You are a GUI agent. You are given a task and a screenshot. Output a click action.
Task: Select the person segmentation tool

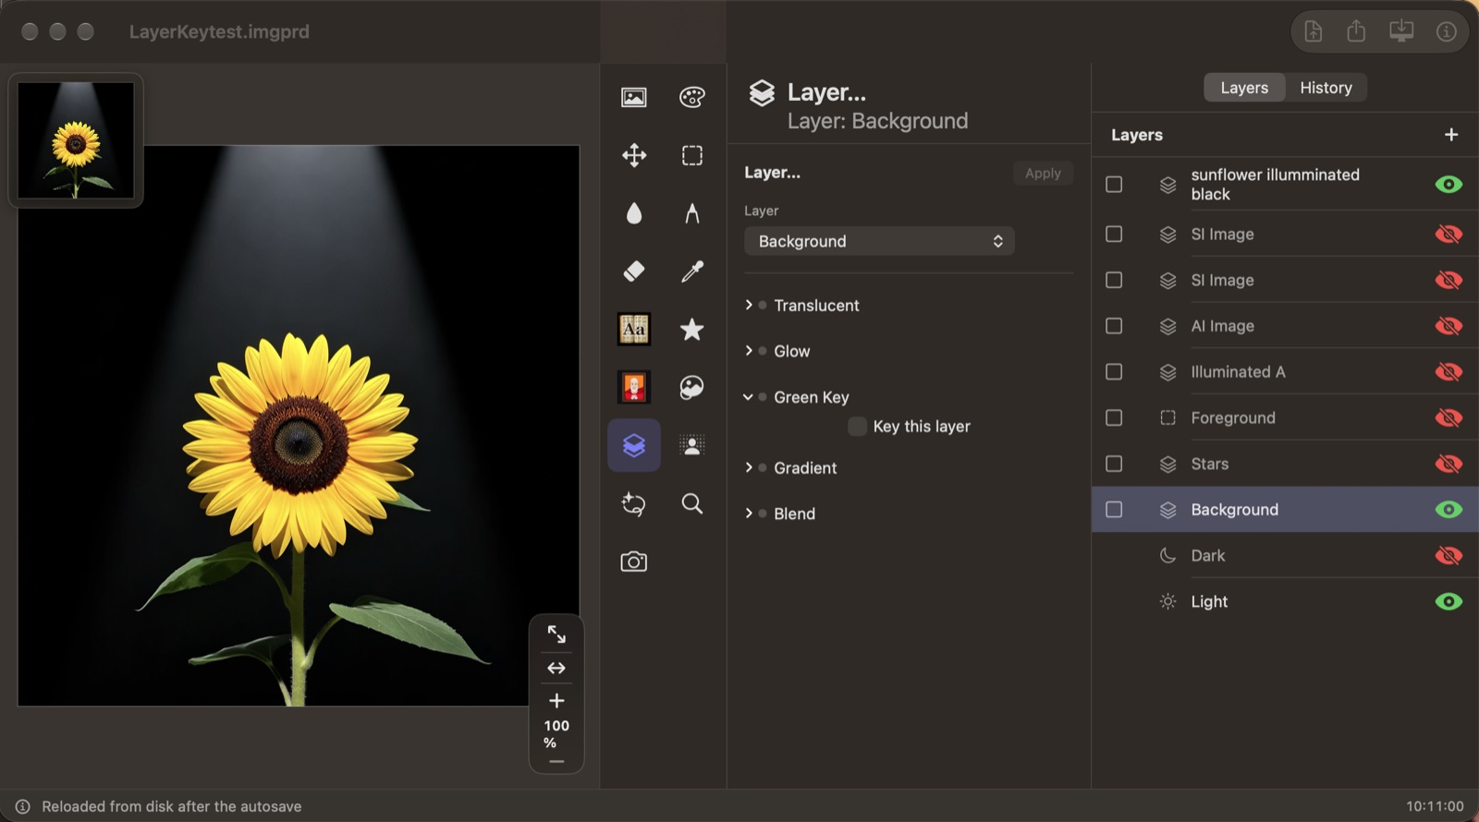692,445
